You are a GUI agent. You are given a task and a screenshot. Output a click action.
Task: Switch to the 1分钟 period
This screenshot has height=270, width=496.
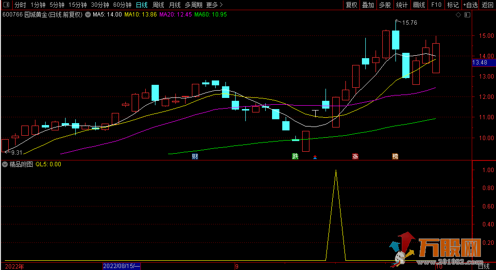click(38, 5)
